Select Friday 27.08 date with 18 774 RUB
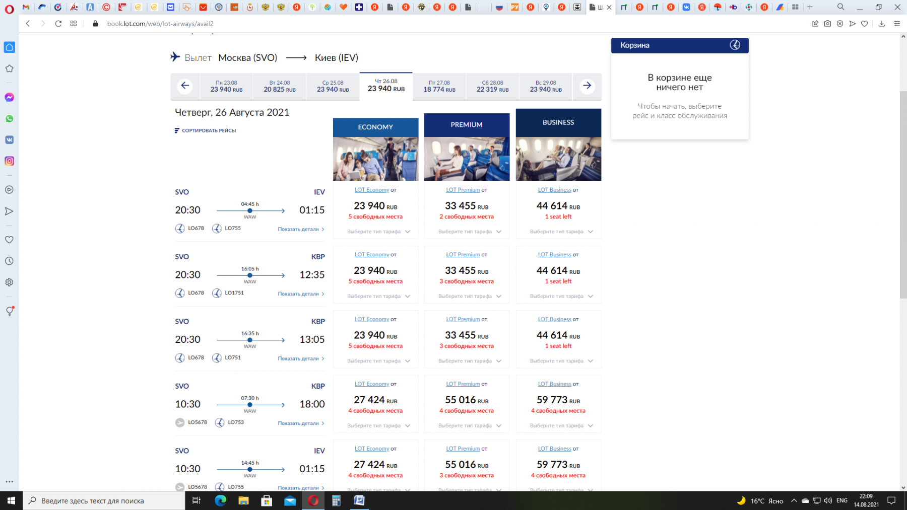This screenshot has width=907, height=510. (439, 86)
